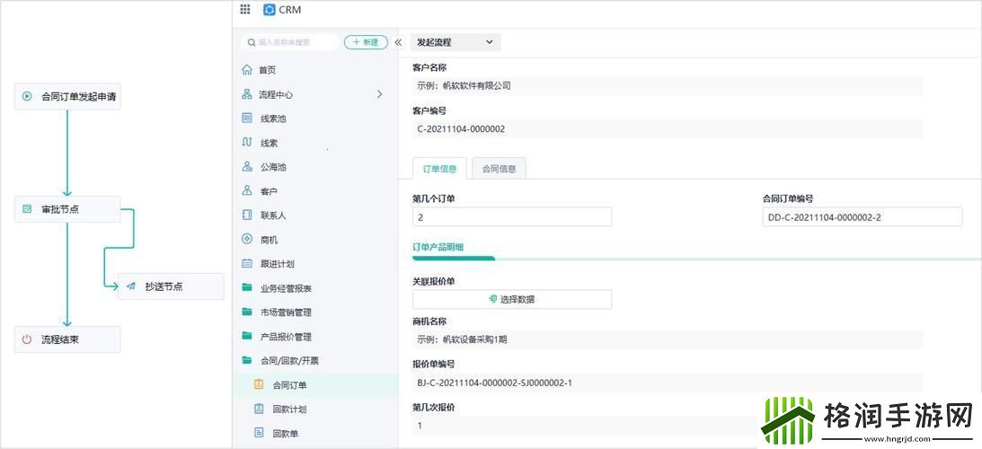Click the 流程结束 power icon
Screen dimensions: 982x449
point(27,339)
